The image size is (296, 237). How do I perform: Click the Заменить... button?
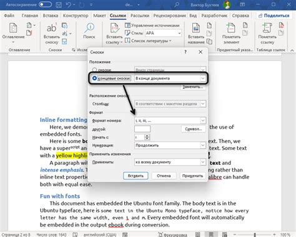click(193, 86)
